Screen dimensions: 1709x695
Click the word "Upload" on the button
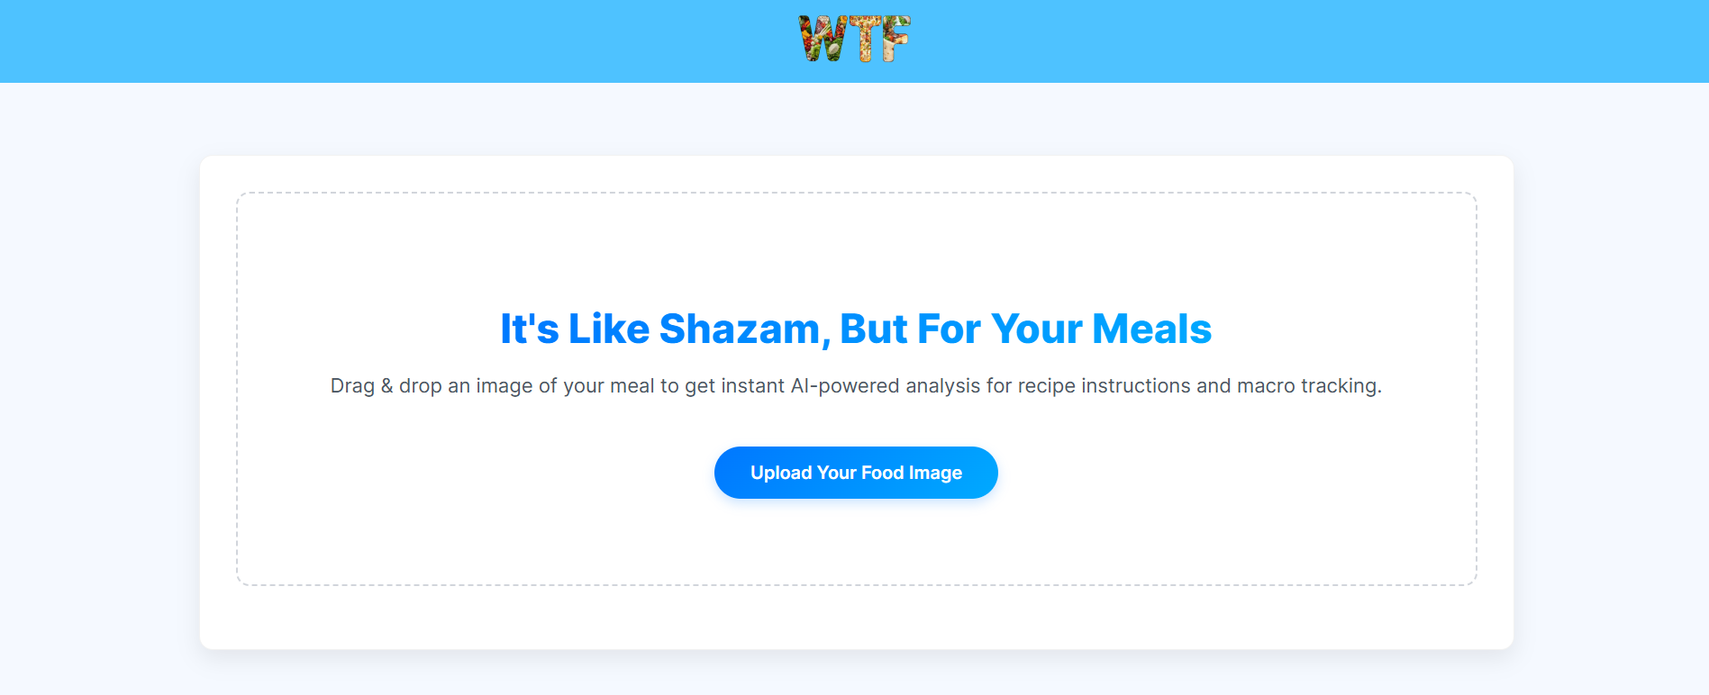tap(781, 473)
